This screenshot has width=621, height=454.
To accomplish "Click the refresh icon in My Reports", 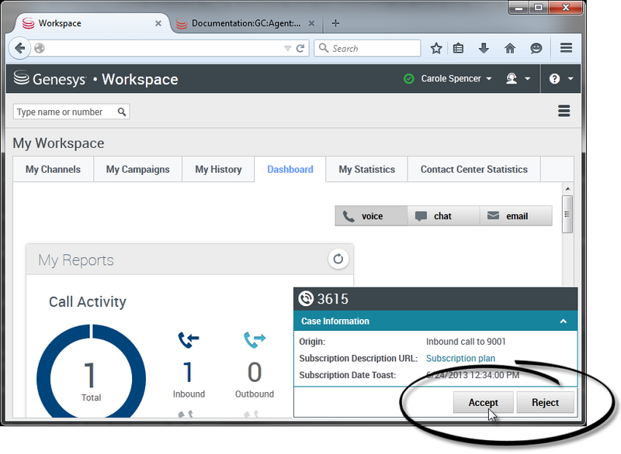I will pos(338,259).
